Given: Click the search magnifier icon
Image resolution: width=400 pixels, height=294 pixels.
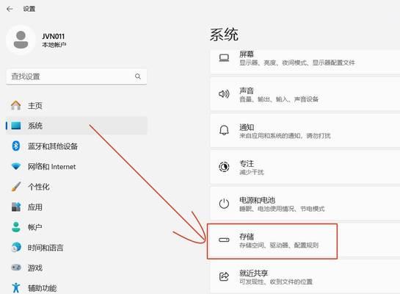Looking at the screenshot, I should coord(138,76).
